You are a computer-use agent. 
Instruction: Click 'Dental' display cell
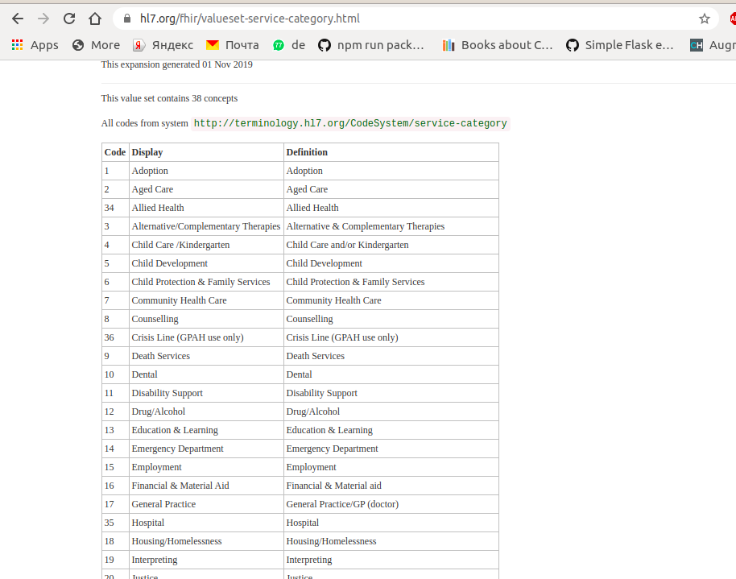pyautogui.click(x=206, y=374)
